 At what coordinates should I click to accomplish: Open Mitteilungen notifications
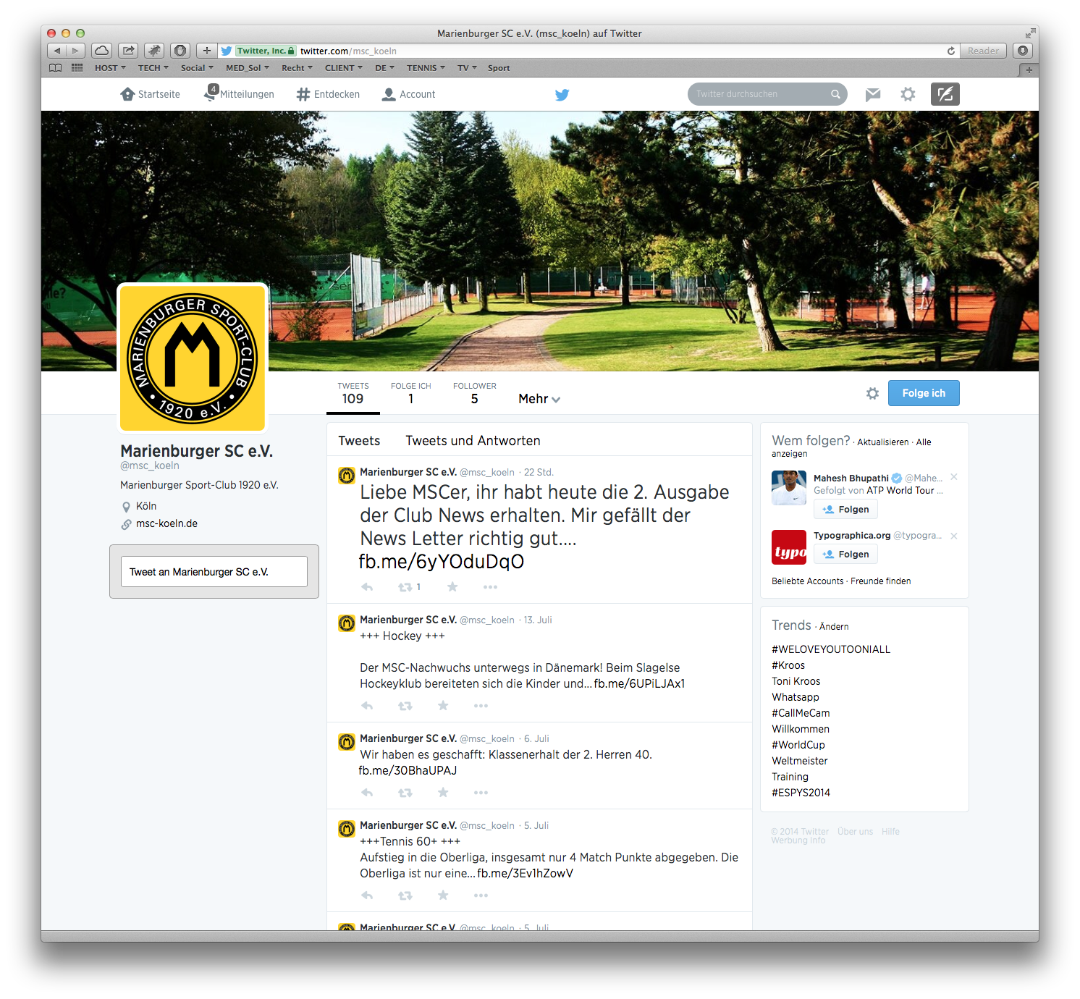coord(239,94)
